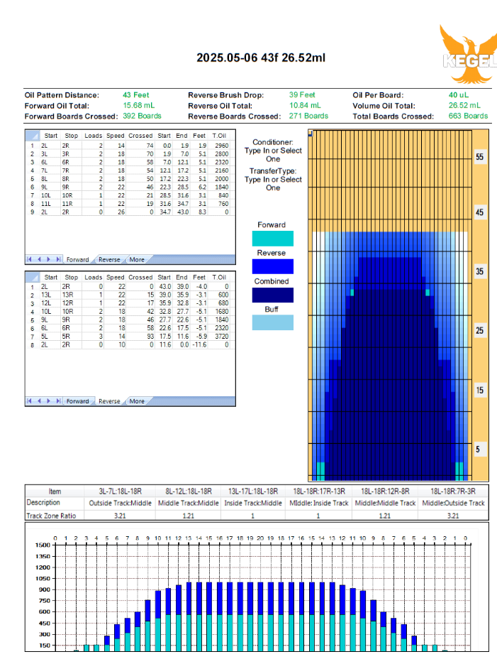The width and height of the screenshot is (497, 664).
Task: Click select-all corner cell of reverse table
Action: click(x=32, y=277)
